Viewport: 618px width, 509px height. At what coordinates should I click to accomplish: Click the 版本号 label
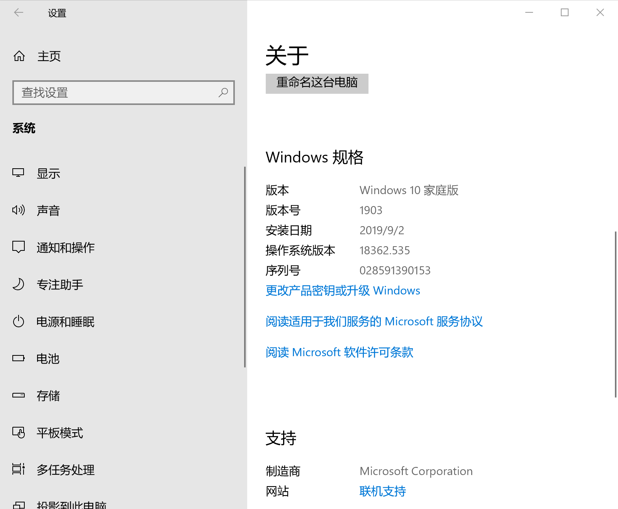[283, 210]
